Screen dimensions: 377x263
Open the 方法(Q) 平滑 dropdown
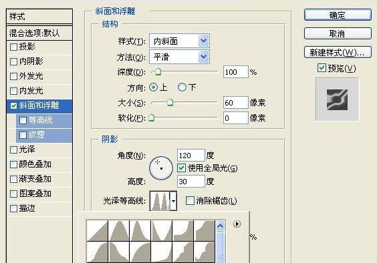[x=179, y=57]
